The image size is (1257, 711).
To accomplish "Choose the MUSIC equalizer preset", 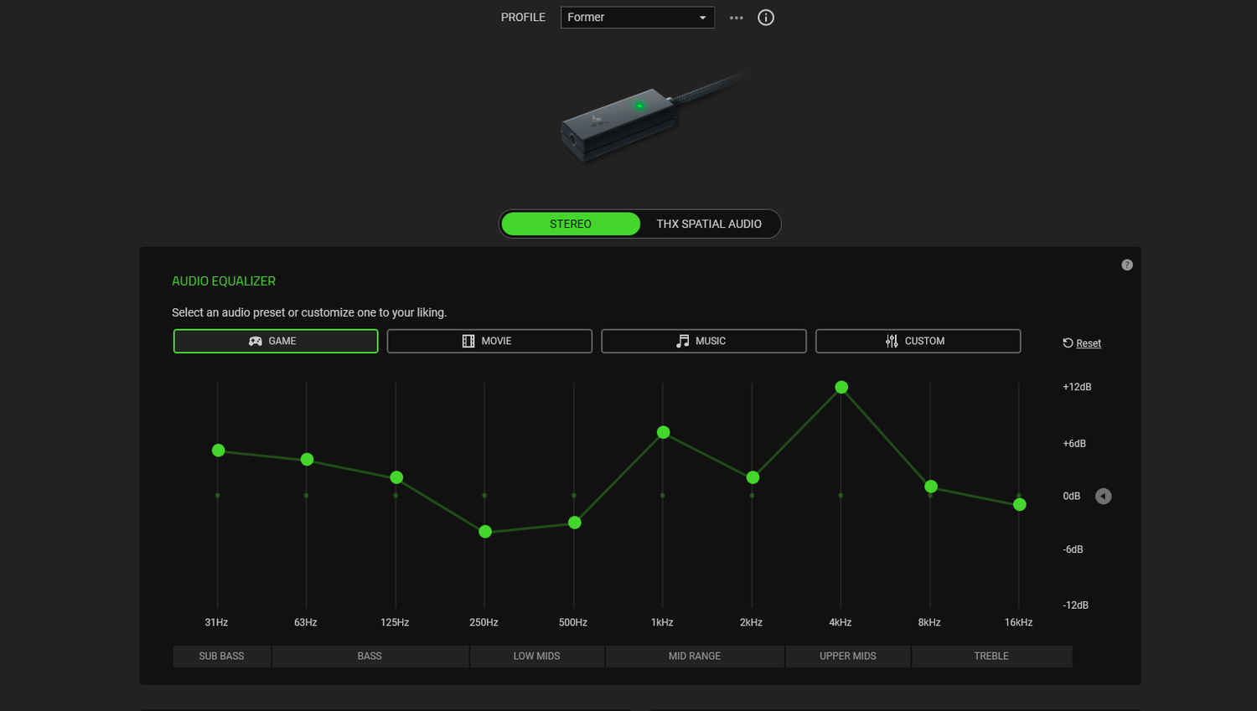I will [704, 341].
